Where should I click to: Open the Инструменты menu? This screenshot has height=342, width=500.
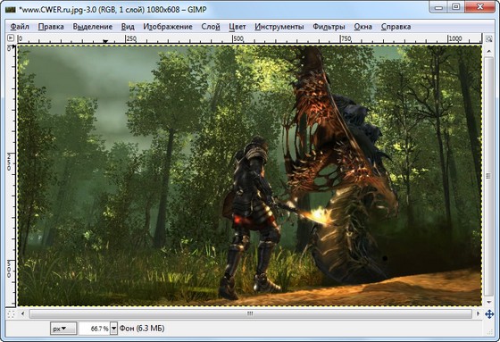pyautogui.click(x=279, y=27)
